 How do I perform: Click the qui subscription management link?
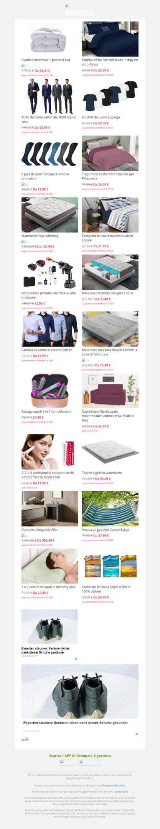[x=105, y=804]
